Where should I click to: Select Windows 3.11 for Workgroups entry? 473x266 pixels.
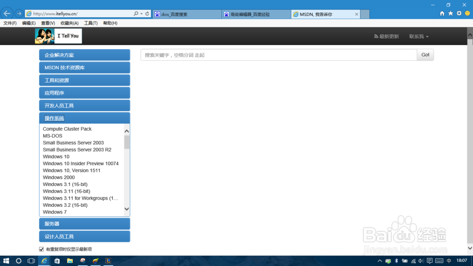point(80,198)
